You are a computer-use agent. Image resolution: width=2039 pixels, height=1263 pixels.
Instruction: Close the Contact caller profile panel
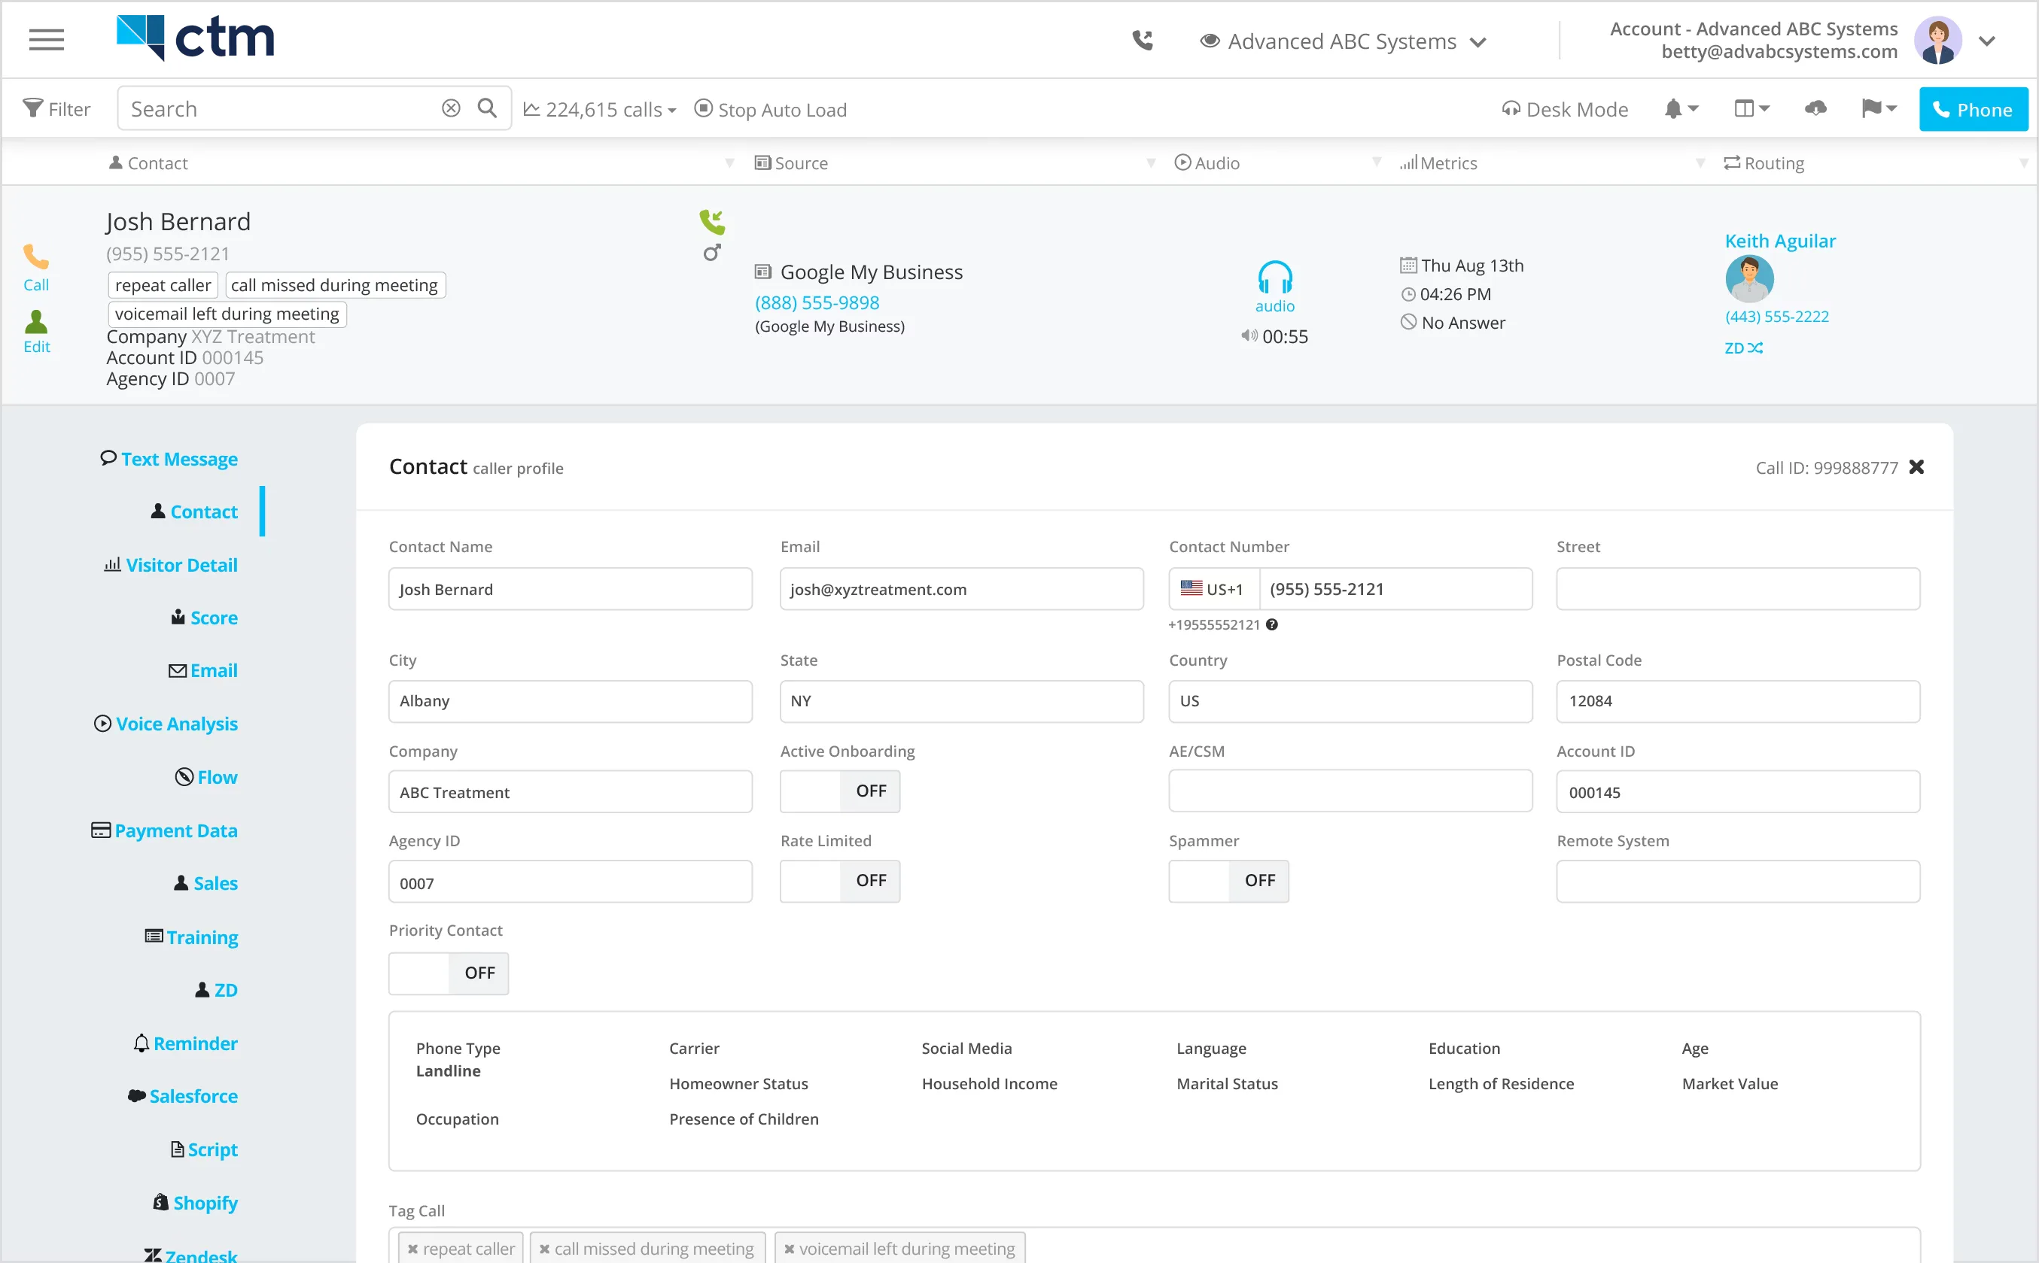tap(1916, 467)
